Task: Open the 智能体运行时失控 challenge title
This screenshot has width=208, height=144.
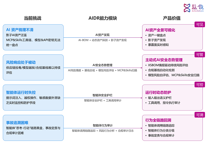Action: [x=21, y=92]
